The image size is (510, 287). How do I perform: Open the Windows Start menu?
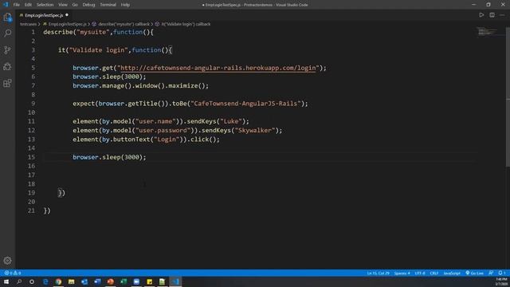point(6,281)
